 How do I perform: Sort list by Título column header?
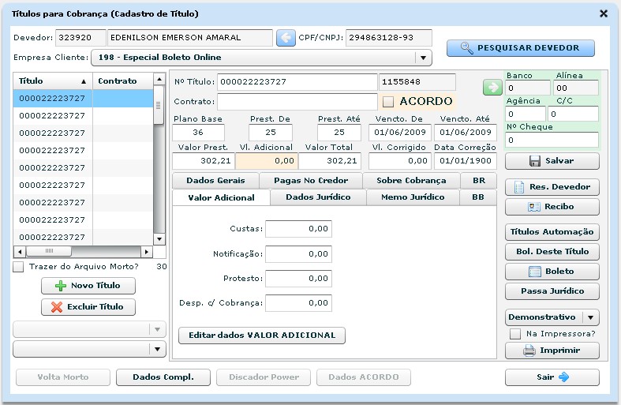[53, 81]
